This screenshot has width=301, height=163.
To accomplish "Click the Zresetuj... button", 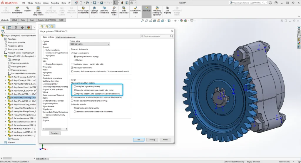I will tap(55, 133).
